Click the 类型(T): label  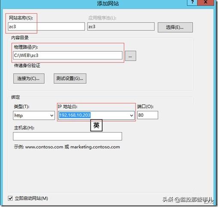tap(21, 106)
